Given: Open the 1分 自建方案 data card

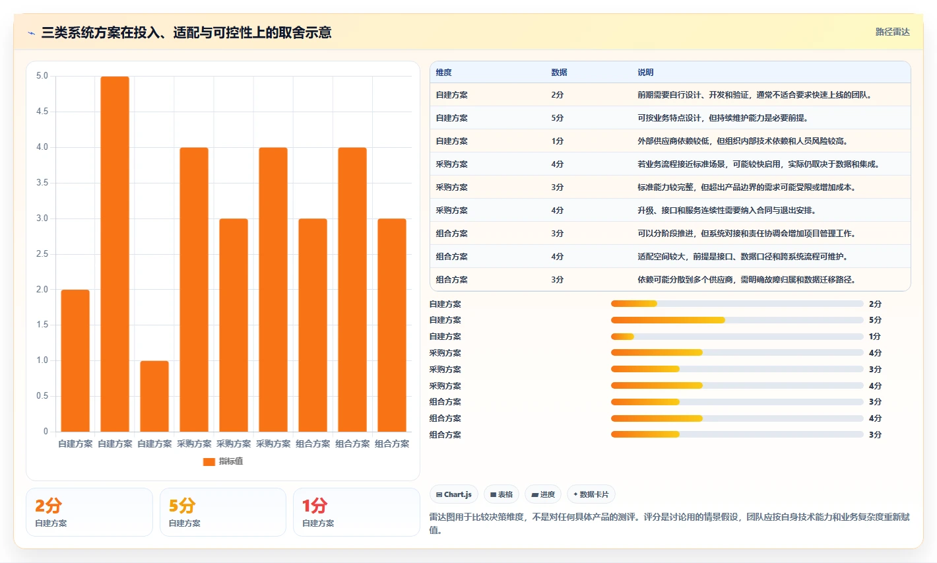Looking at the screenshot, I should (356, 512).
